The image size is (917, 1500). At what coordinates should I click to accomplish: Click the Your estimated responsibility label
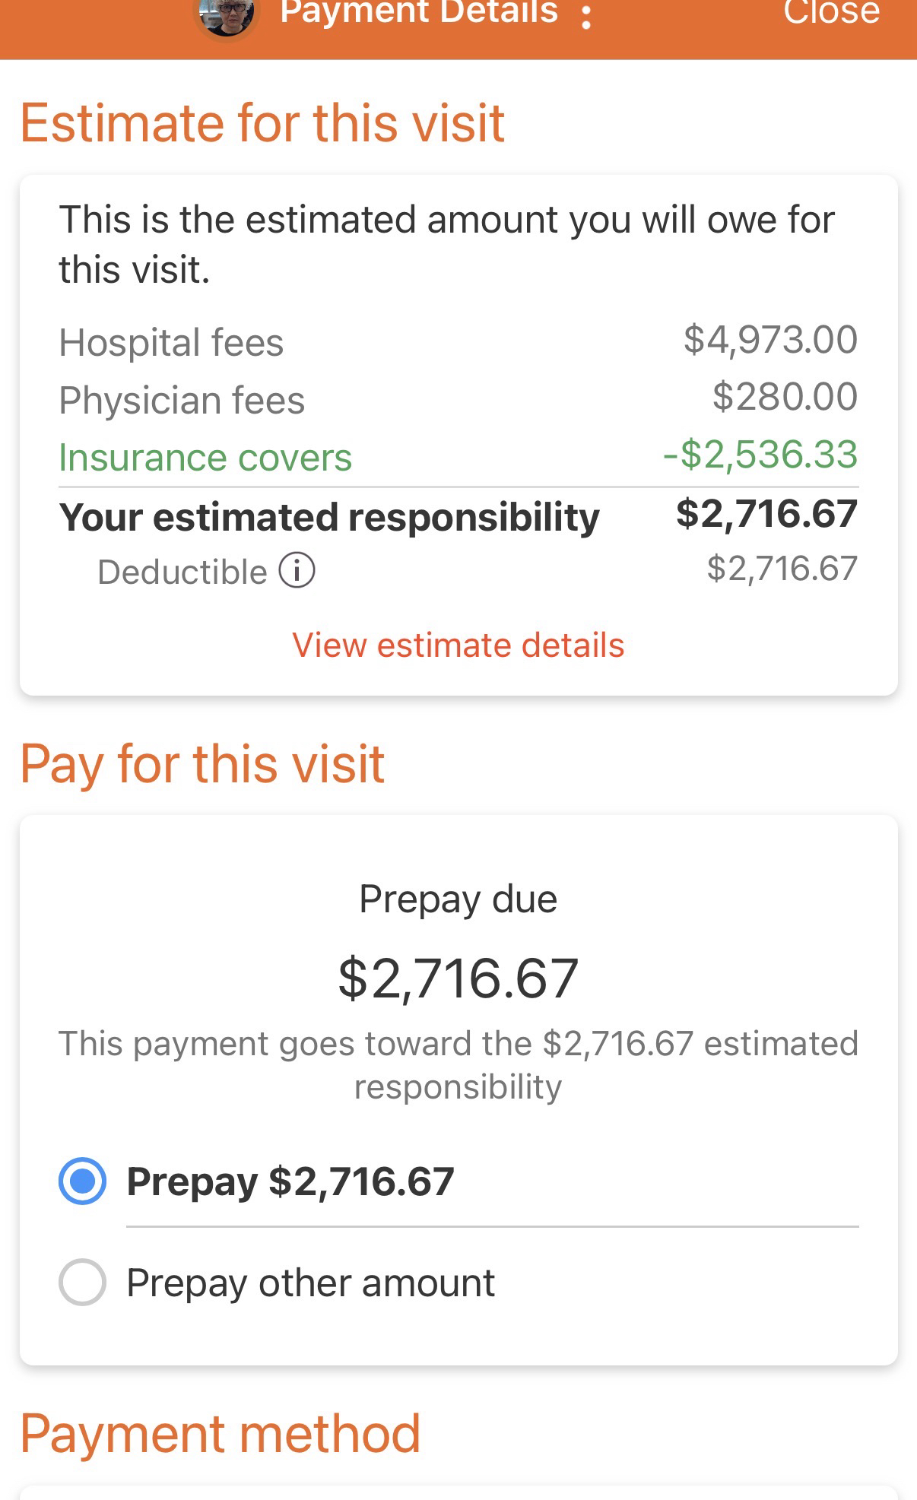[329, 517]
